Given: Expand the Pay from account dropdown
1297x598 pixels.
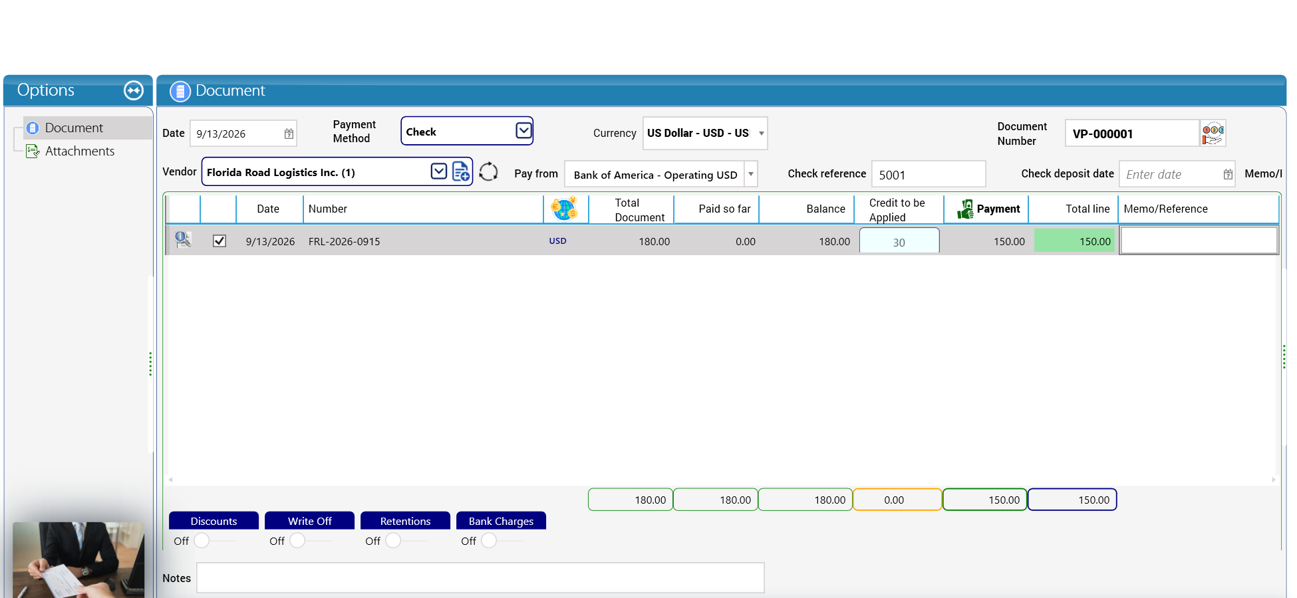Looking at the screenshot, I should pos(750,174).
